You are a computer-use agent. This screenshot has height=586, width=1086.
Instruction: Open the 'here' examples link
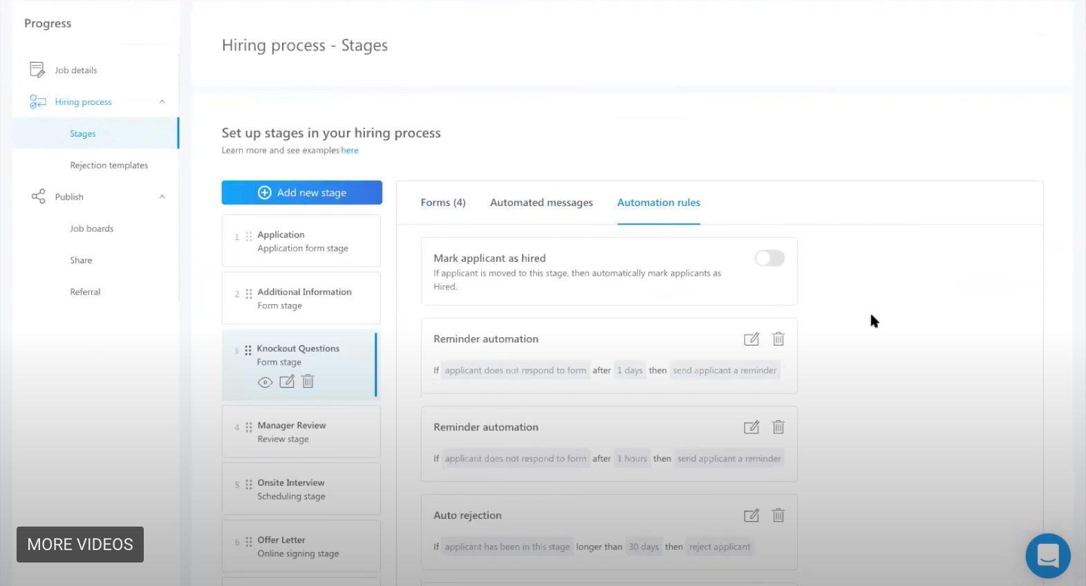pos(350,151)
